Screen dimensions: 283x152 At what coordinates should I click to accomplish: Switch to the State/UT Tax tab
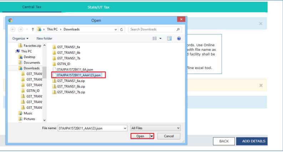point(98,7)
